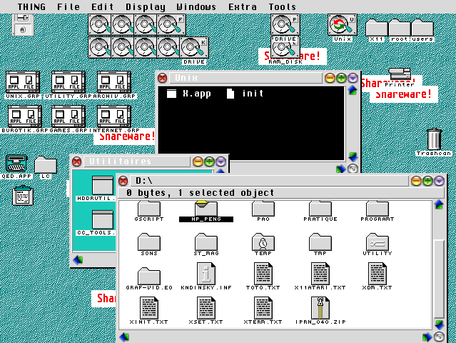Select the drive F icon
Viewport: 456px width, 343px height.
pyautogui.click(x=171, y=24)
